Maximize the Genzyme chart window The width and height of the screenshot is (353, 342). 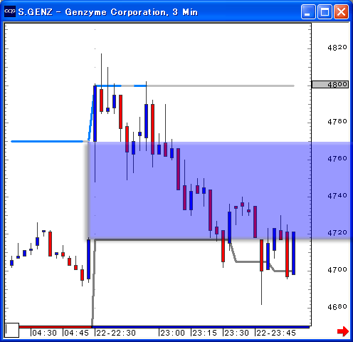[x=325, y=11]
